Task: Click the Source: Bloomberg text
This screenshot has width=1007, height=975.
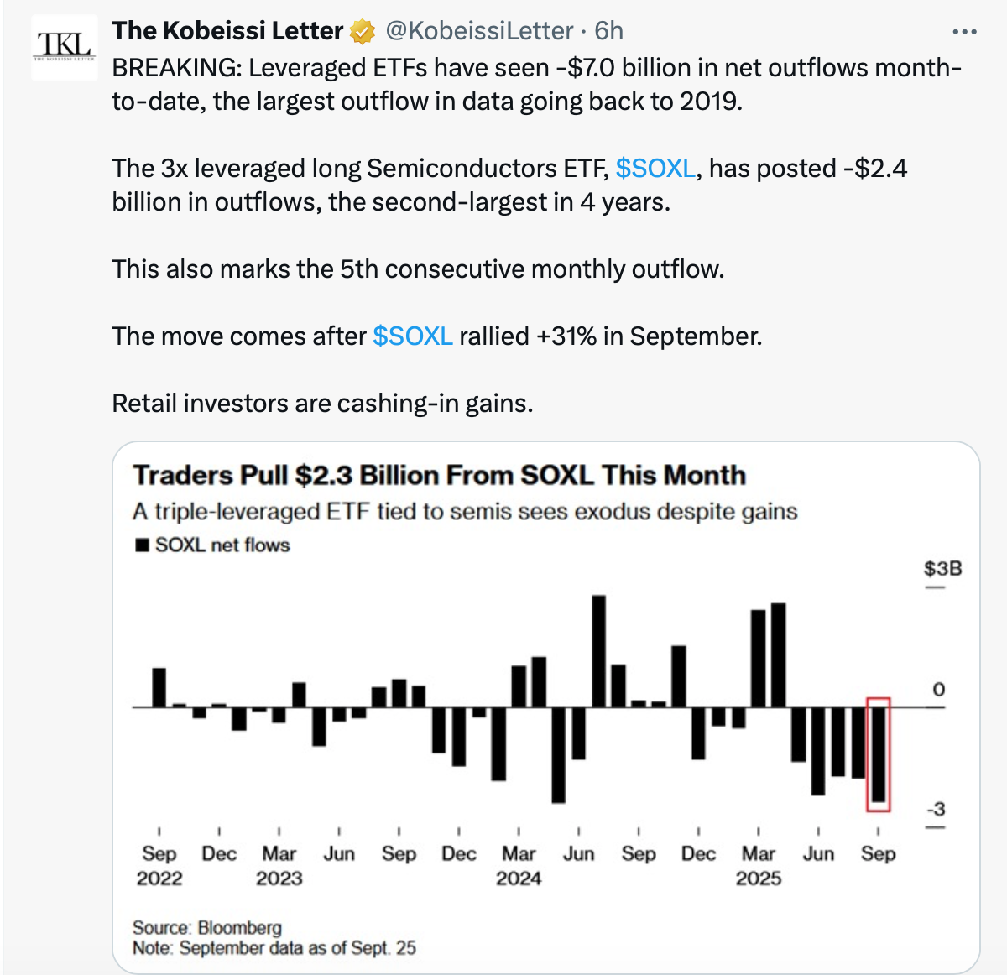Action: (207, 927)
